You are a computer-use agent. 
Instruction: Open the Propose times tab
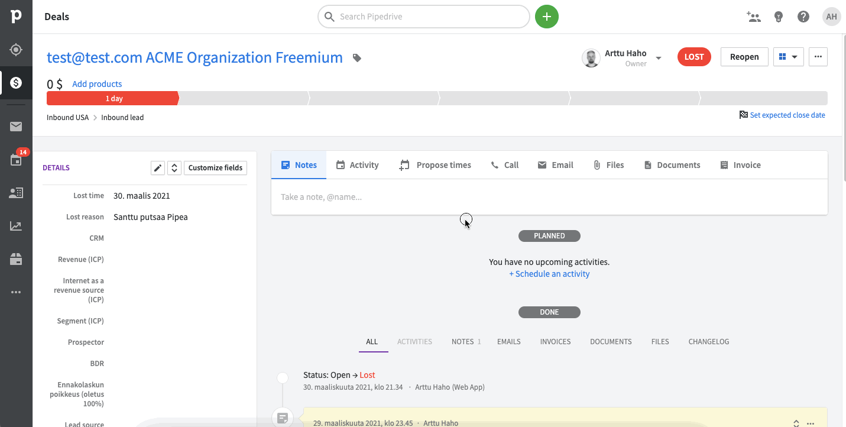(x=435, y=165)
